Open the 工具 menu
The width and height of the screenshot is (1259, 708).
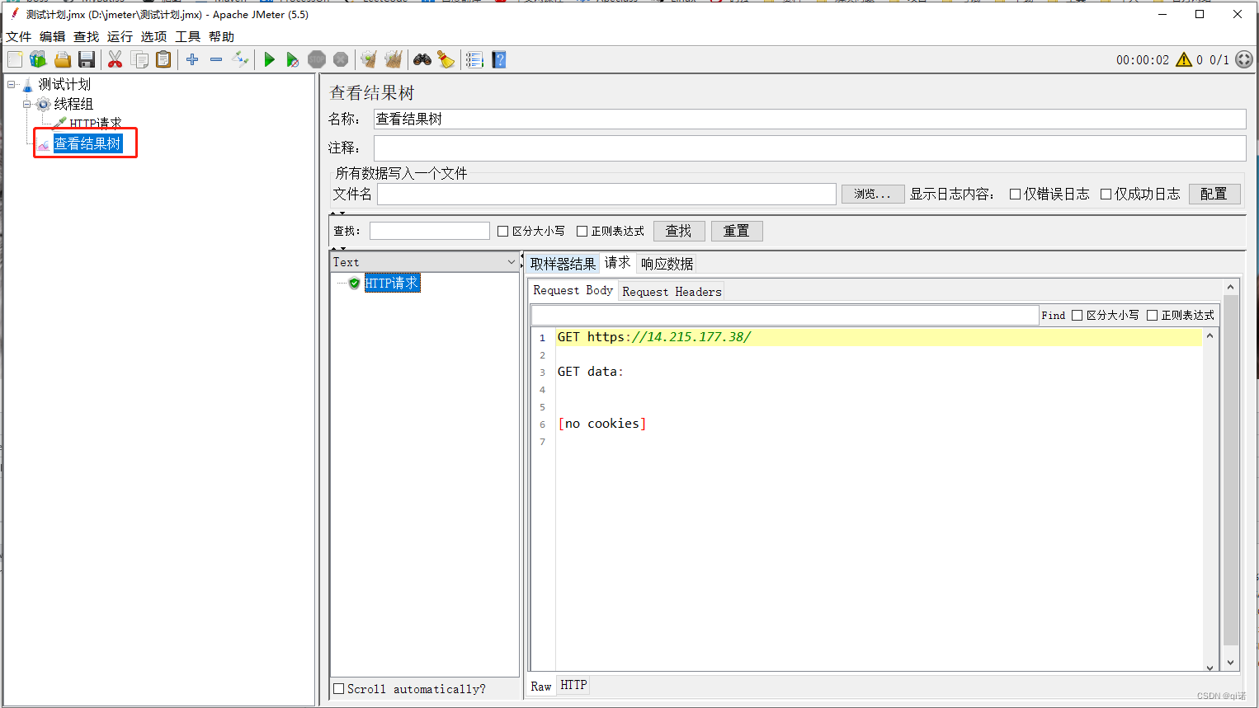point(187,36)
